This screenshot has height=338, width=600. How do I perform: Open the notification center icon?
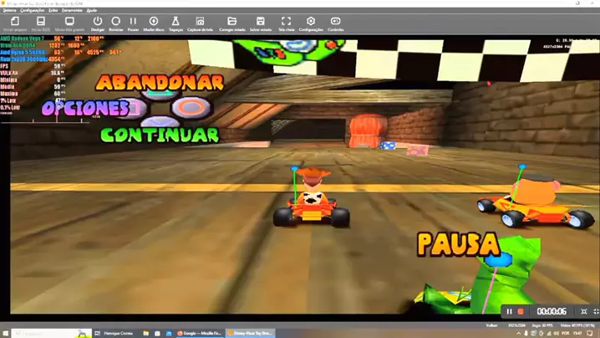pos(590,334)
